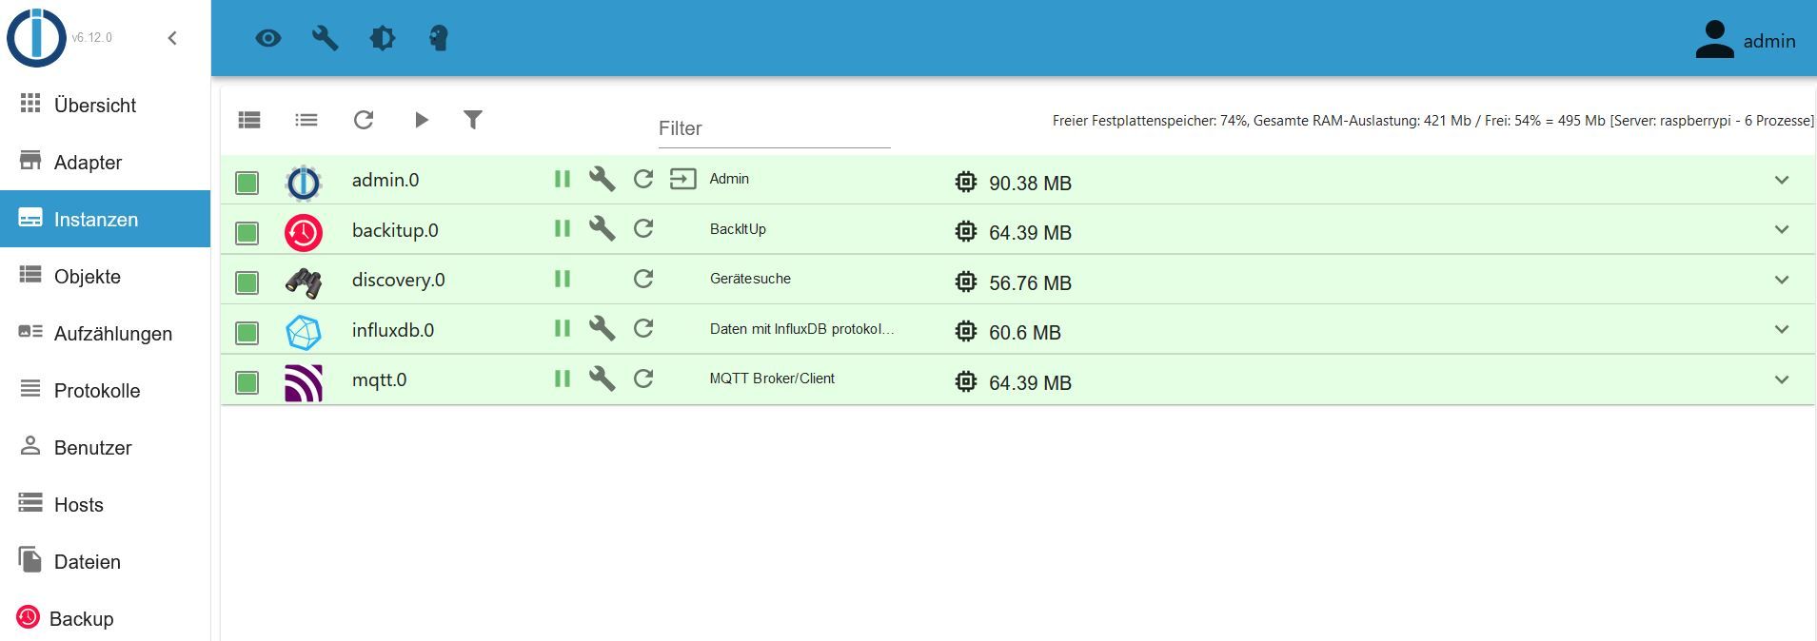Viewport: 1817px width, 641px height.
Task: Toggle the dark/light theme icon
Action: (x=383, y=38)
